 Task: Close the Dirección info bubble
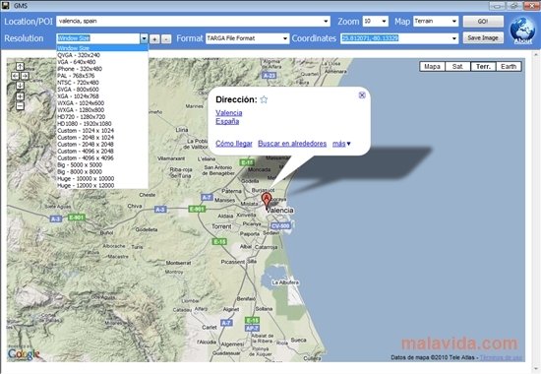362,94
